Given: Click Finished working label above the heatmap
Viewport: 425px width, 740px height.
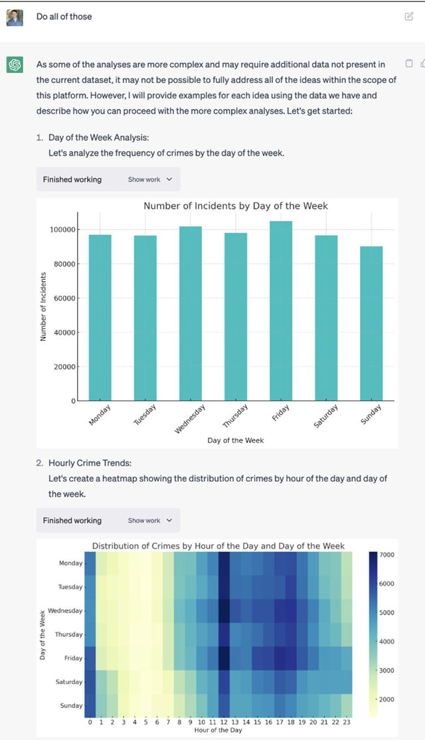Looking at the screenshot, I should (x=72, y=521).
